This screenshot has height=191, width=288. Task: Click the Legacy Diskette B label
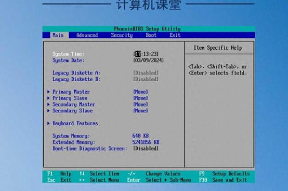click(x=76, y=79)
